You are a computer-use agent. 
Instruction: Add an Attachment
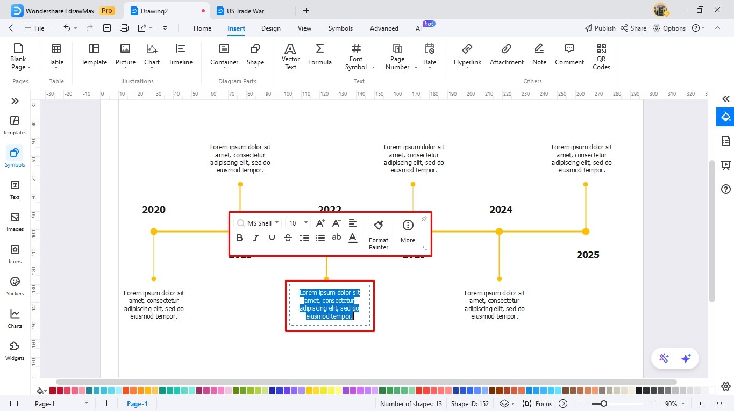[x=507, y=55]
